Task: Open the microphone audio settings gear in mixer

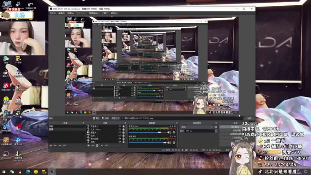Action: click(174, 132)
